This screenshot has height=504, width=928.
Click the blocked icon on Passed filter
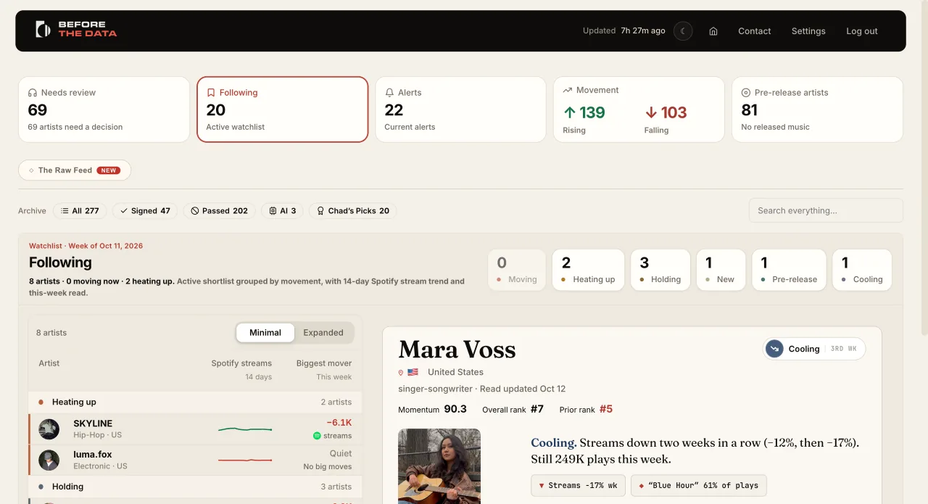[195, 211]
